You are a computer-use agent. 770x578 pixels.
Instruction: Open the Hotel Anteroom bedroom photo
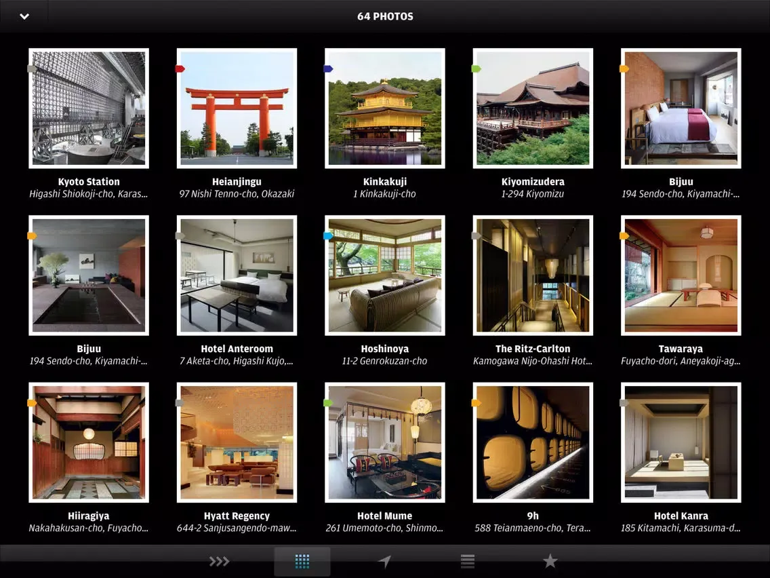pyautogui.click(x=237, y=275)
